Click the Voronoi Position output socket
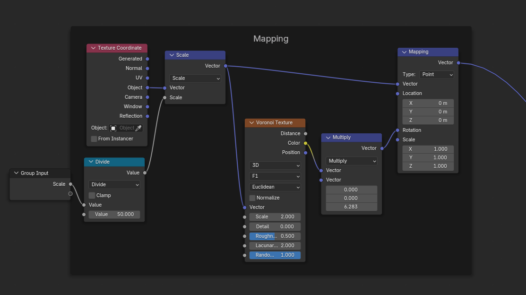The width and height of the screenshot is (526, 295). point(305,153)
